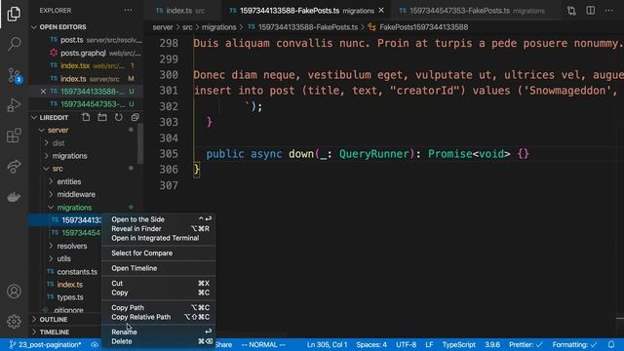
Task: Choose Open in Integrated Terminal
Action: click(159, 238)
